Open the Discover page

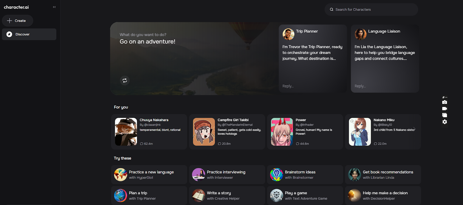click(29, 34)
